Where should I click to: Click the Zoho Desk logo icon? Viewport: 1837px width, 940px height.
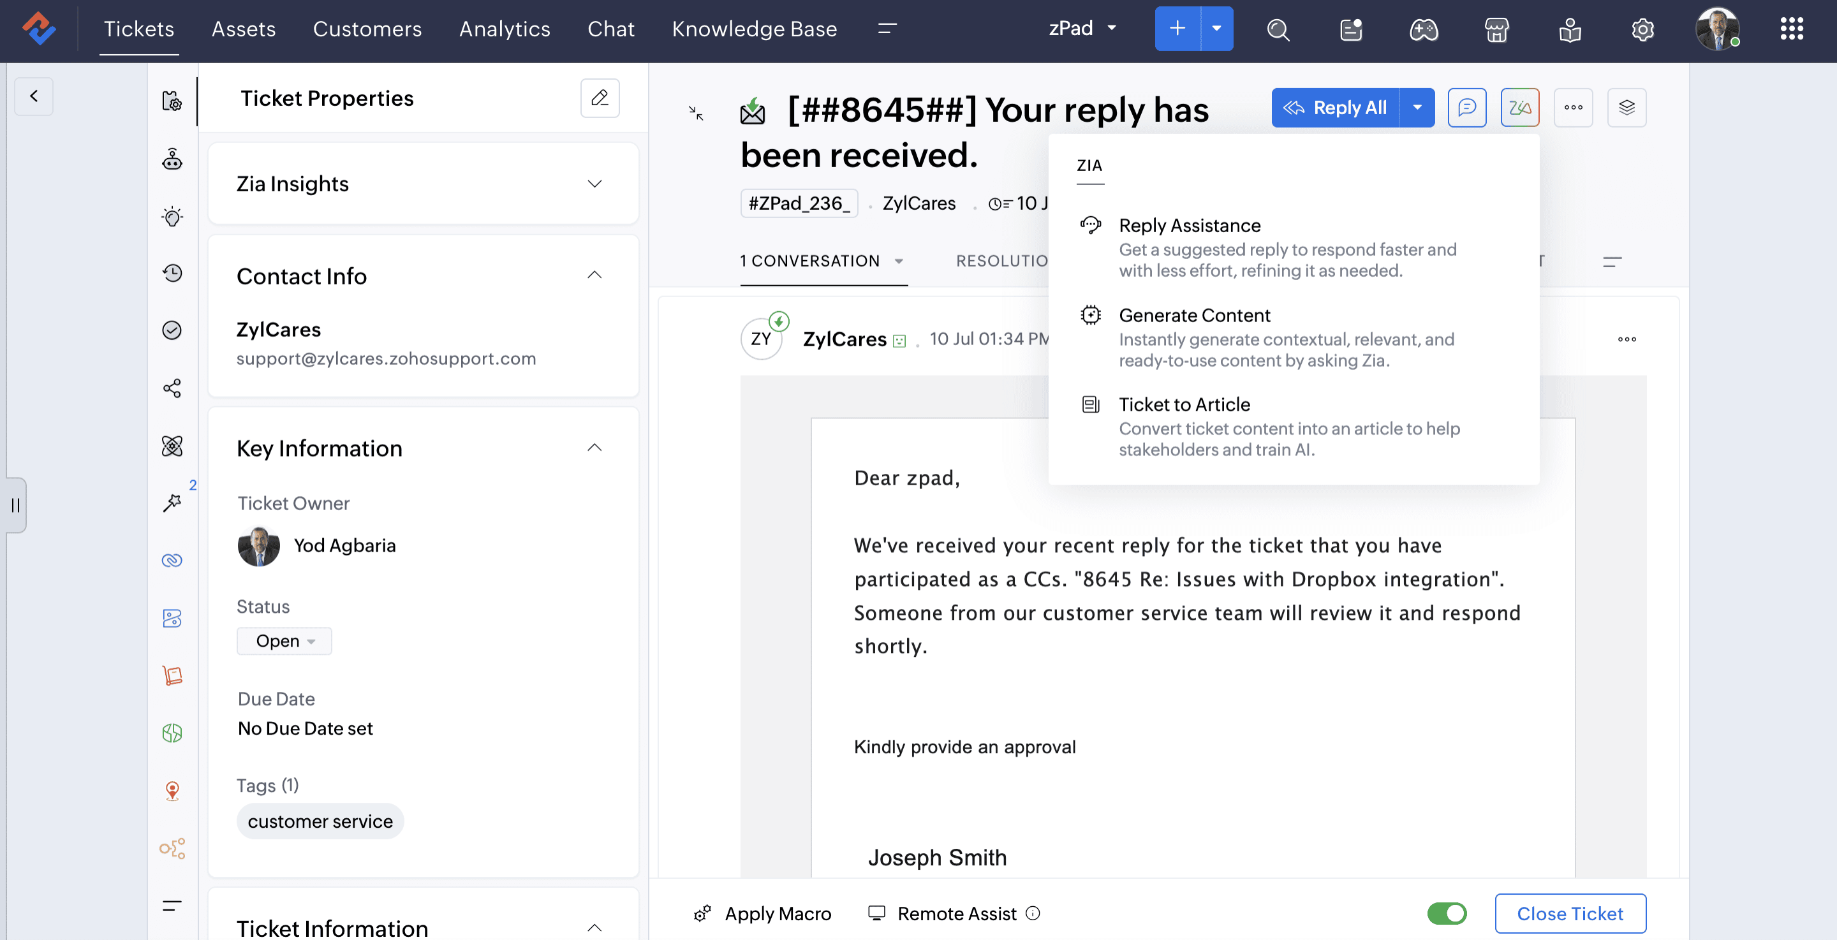coord(38,29)
